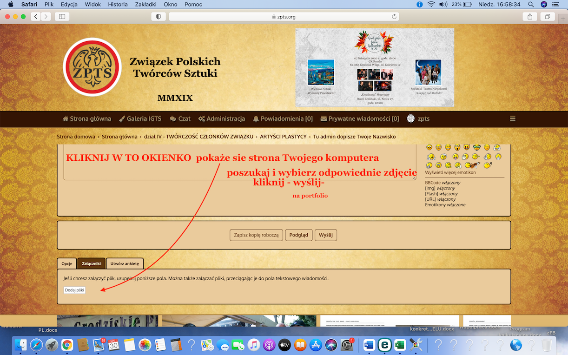Screen dimensions: 568x355
Task: Open the Historia menu
Action: [117, 4]
